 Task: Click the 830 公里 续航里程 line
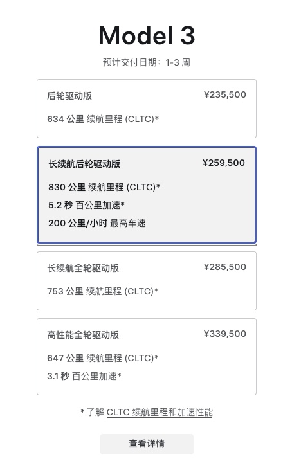click(x=104, y=187)
